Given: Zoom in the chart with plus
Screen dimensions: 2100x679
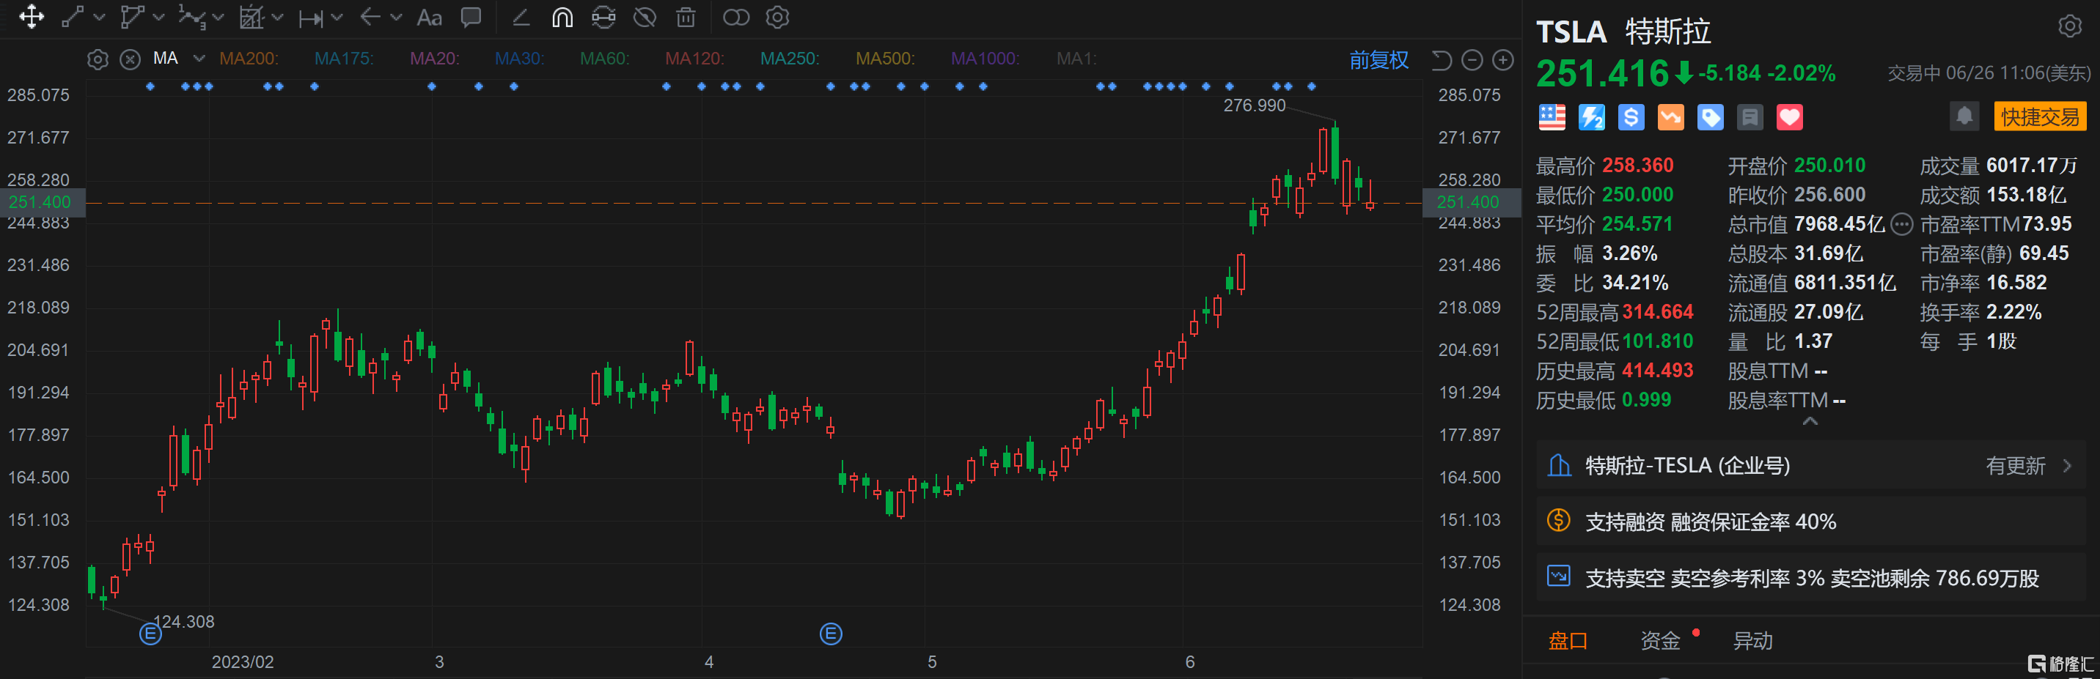Looking at the screenshot, I should pyautogui.click(x=1502, y=60).
